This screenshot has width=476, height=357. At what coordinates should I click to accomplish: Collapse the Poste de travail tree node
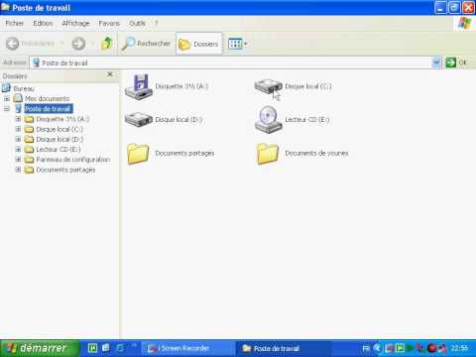pyautogui.click(x=7, y=108)
